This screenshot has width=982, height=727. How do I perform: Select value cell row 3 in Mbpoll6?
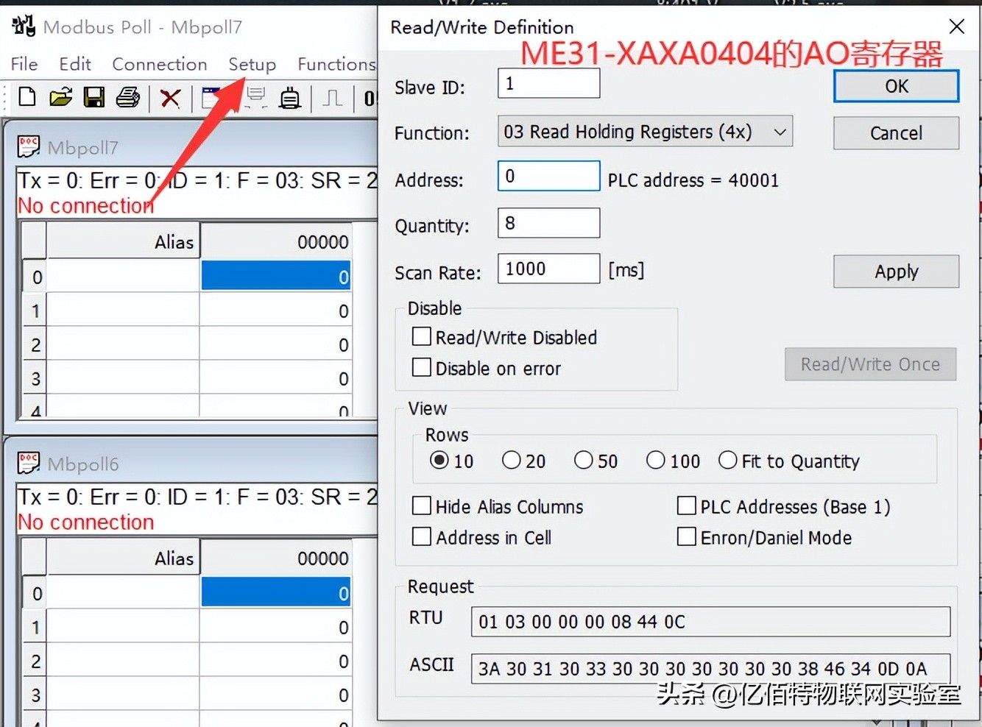(x=276, y=695)
